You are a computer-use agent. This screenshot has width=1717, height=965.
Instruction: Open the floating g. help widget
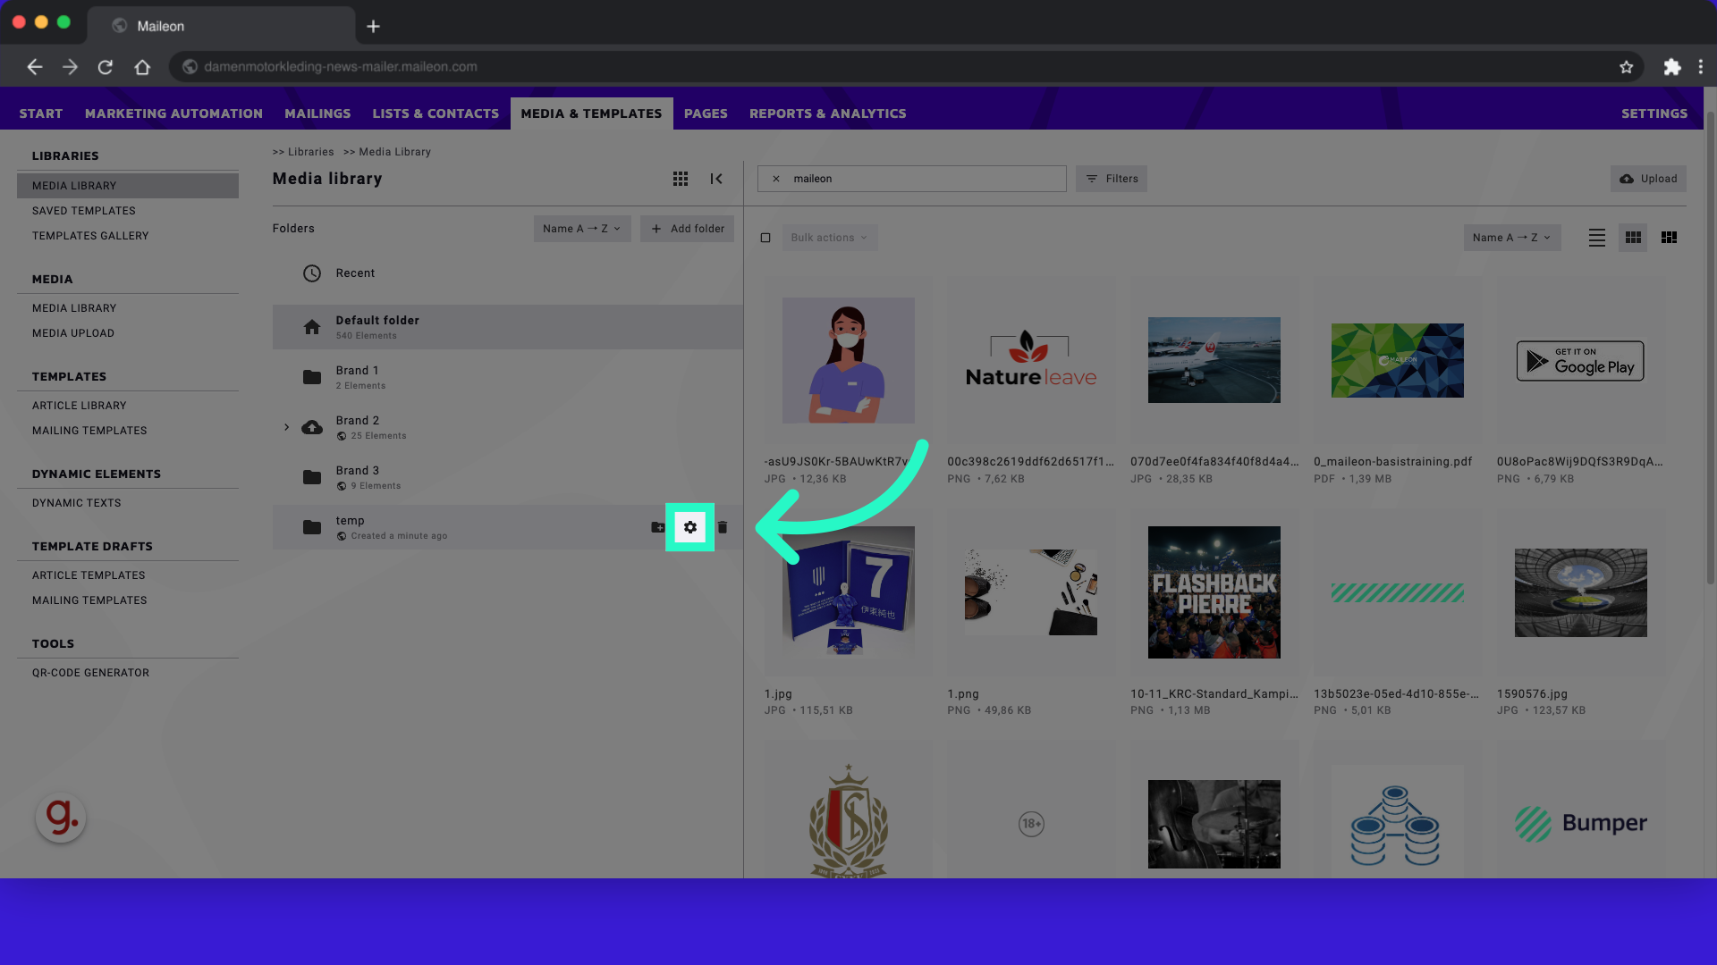61,817
